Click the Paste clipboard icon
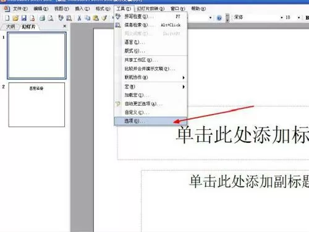Screen dimensions: 309x232 (x=96, y=18)
